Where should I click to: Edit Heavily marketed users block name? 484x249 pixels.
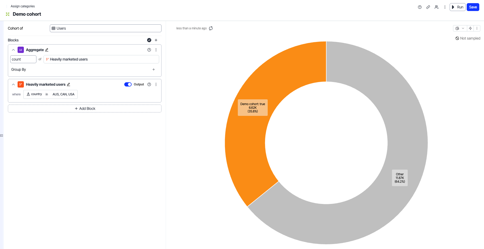point(69,84)
